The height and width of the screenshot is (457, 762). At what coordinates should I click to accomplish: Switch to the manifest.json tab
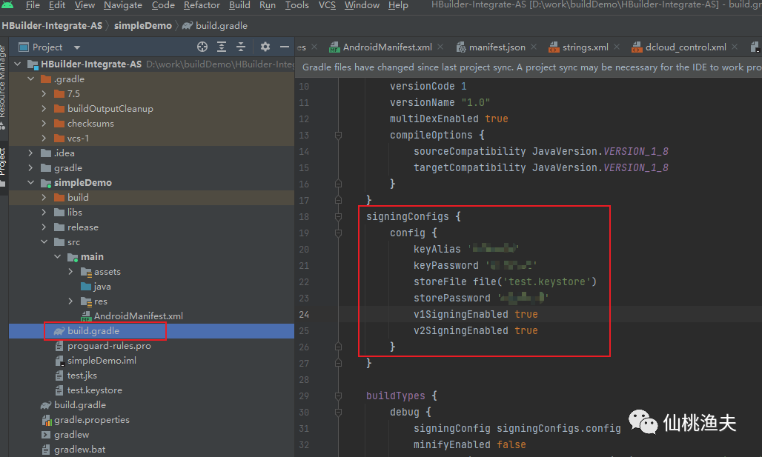497,47
